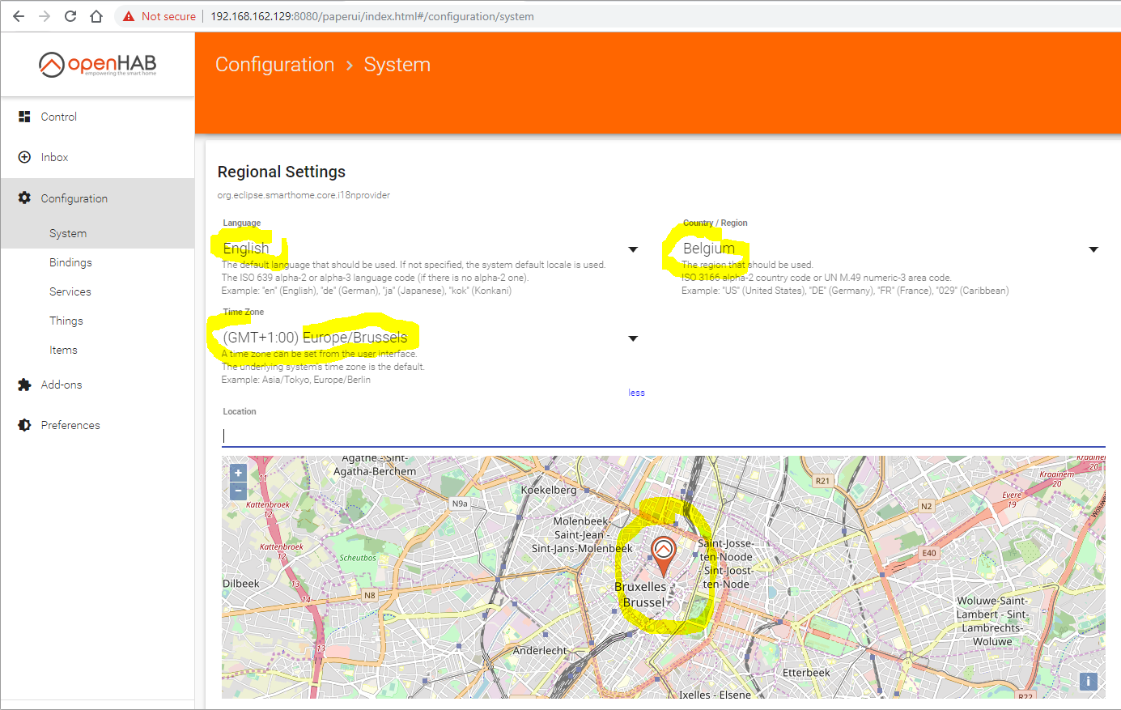Click Anderlecht label on the map
Screen dimensions: 1121x710
click(x=540, y=650)
